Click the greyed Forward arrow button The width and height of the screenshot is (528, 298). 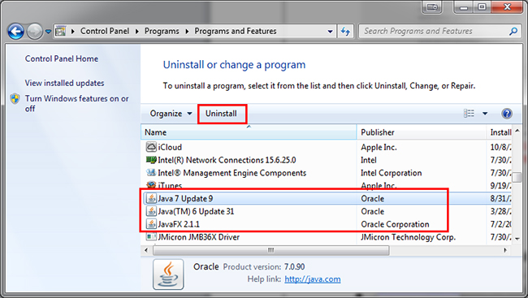pyautogui.click(x=34, y=32)
